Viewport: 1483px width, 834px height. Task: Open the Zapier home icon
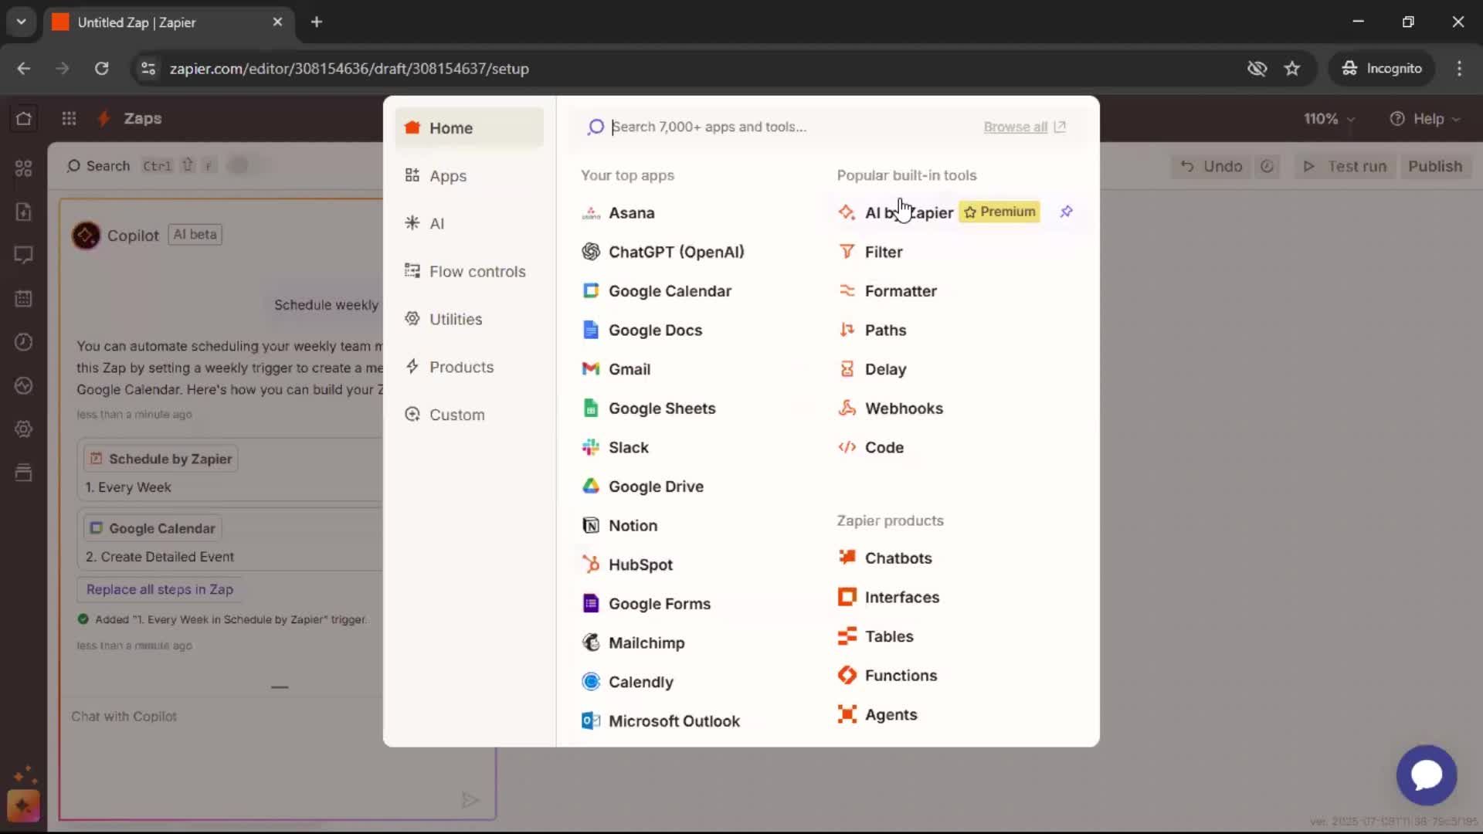point(24,119)
